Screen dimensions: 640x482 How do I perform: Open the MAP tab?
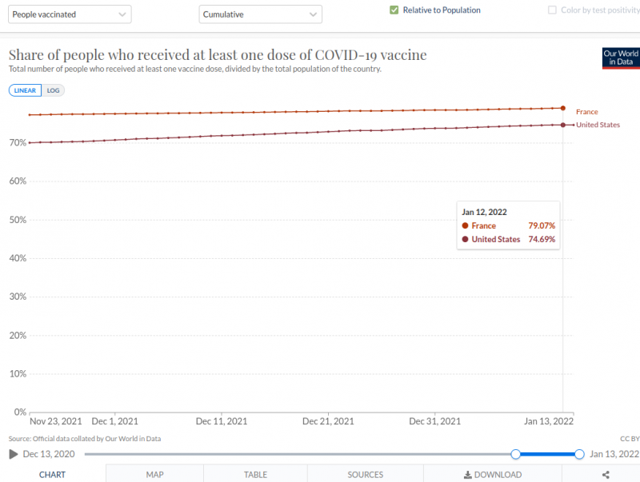click(x=154, y=475)
